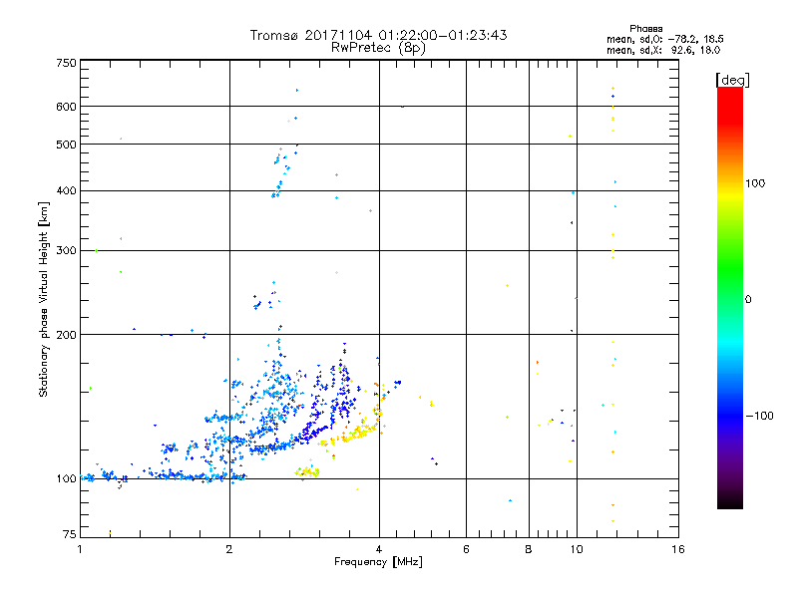798x598 pixels.
Task: Click the Stationary phase Virtual Height axis label
Action: click(44, 300)
